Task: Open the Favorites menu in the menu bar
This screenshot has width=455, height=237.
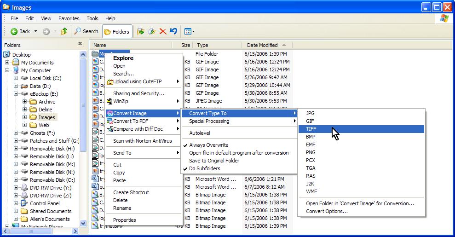Action: pyautogui.click(x=69, y=18)
